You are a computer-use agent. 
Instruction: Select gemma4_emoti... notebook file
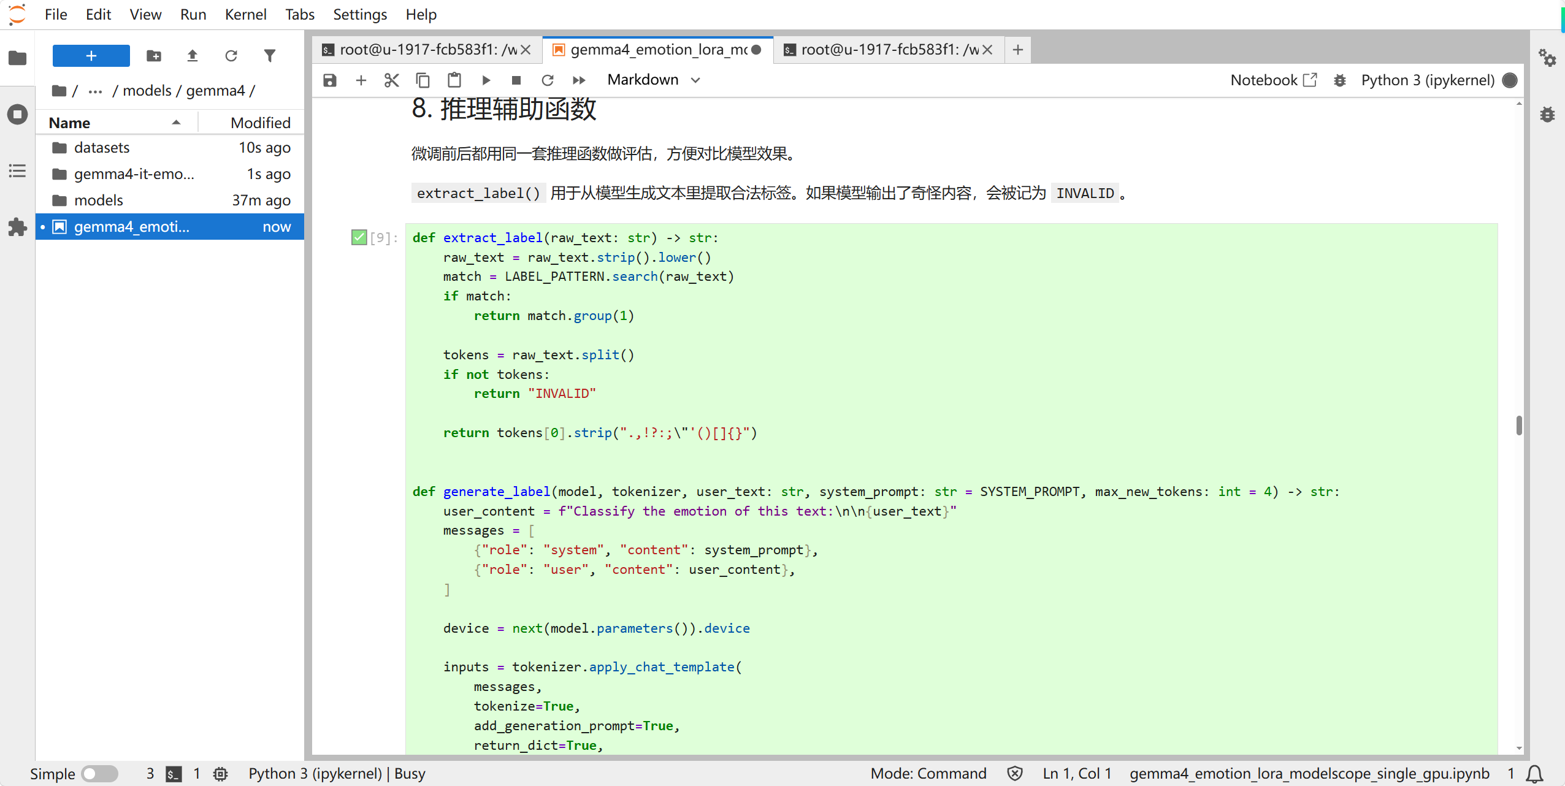pyautogui.click(x=170, y=227)
